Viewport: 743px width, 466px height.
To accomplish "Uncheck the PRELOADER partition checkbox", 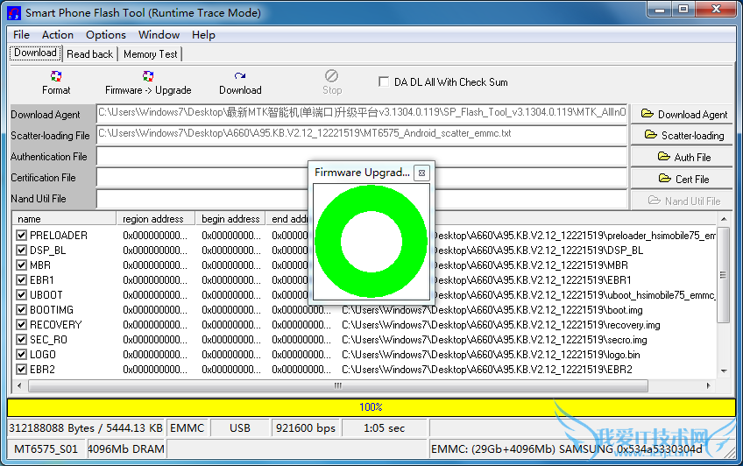I will pyautogui.click(x=22, y=236).
